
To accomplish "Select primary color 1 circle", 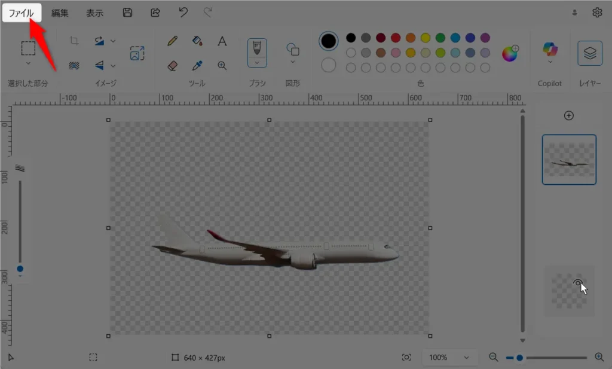I will pyautogui.click(x=328, y=41).
